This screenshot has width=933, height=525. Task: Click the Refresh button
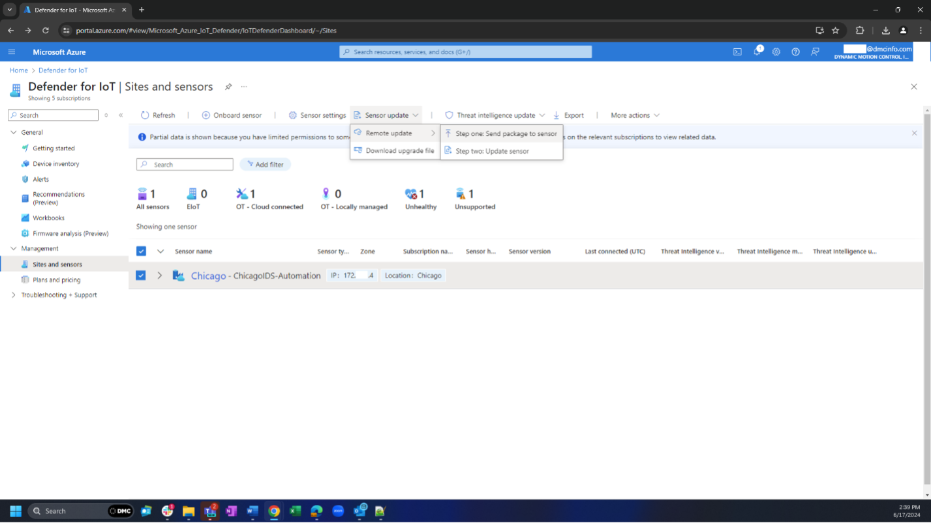[x=158, y=115]
